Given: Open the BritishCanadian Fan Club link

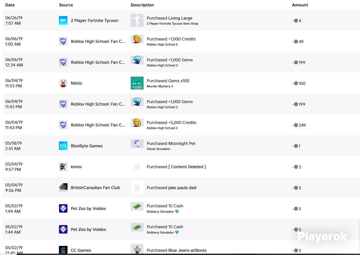Looking at the screenshot, I should pyautogui.click(x=95, y=187).
